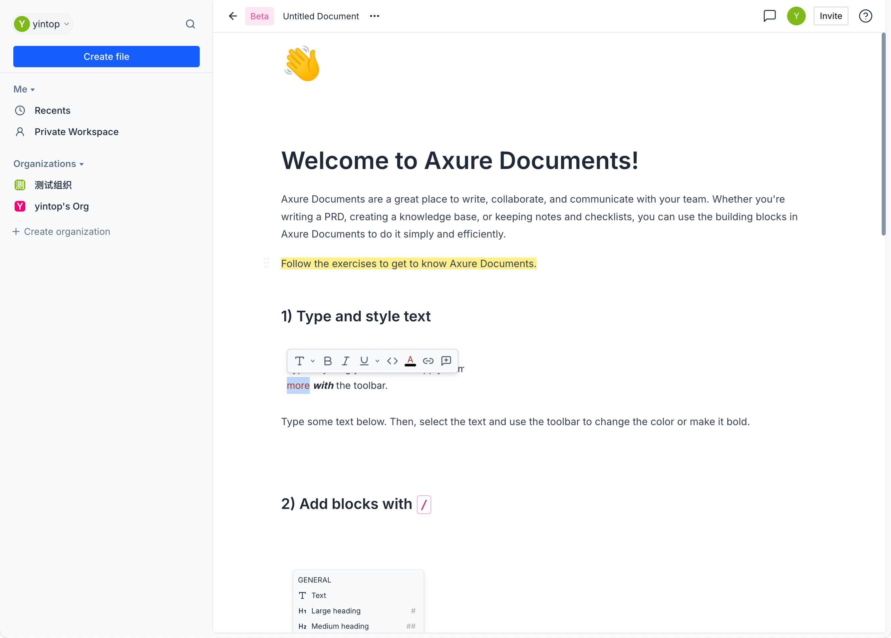This screenshot has height=638, width=891.
Task: Click the H1 Large heading icon
Action: [302, 611]
